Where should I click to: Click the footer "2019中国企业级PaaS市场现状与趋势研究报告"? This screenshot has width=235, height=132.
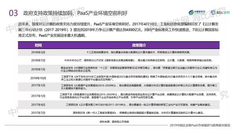(200, 125)
